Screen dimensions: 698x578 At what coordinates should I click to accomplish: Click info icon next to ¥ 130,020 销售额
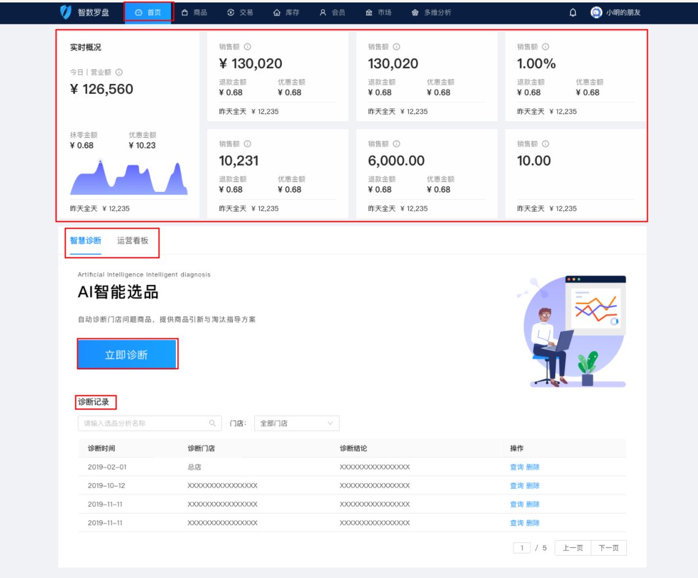248,47
